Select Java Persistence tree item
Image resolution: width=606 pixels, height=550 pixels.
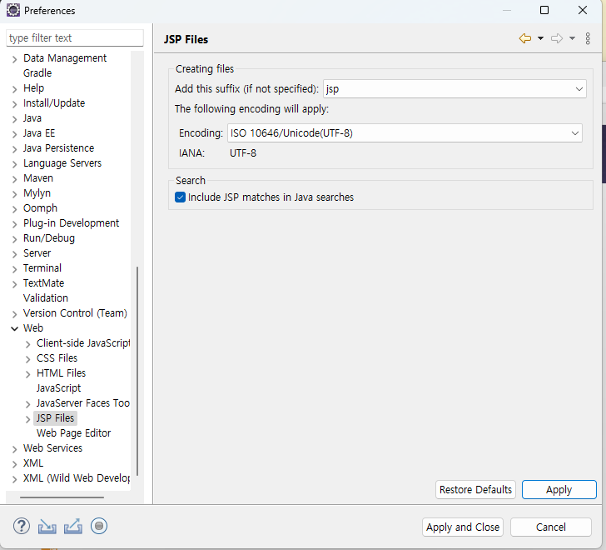click(58, 148)
